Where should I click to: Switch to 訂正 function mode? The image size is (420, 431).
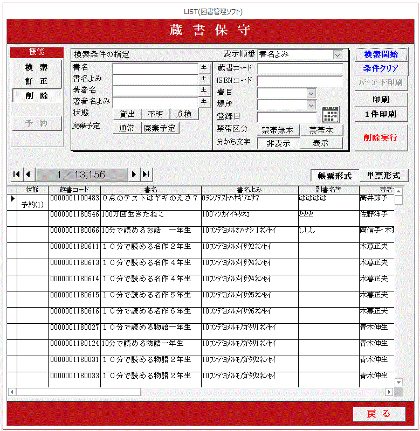(37, 81)
